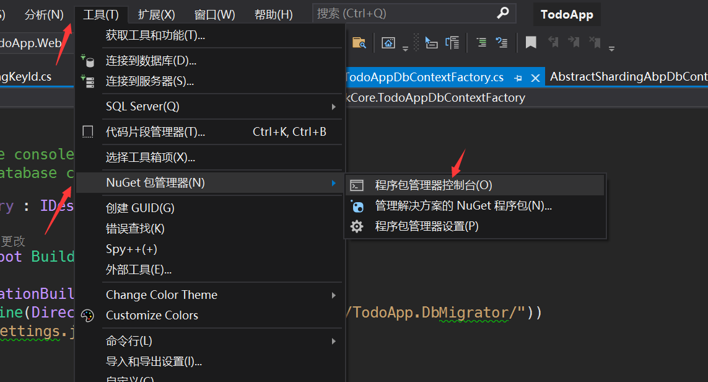
Task: Select the SQL Server(Q) menu entry
Action: point(209,107)
